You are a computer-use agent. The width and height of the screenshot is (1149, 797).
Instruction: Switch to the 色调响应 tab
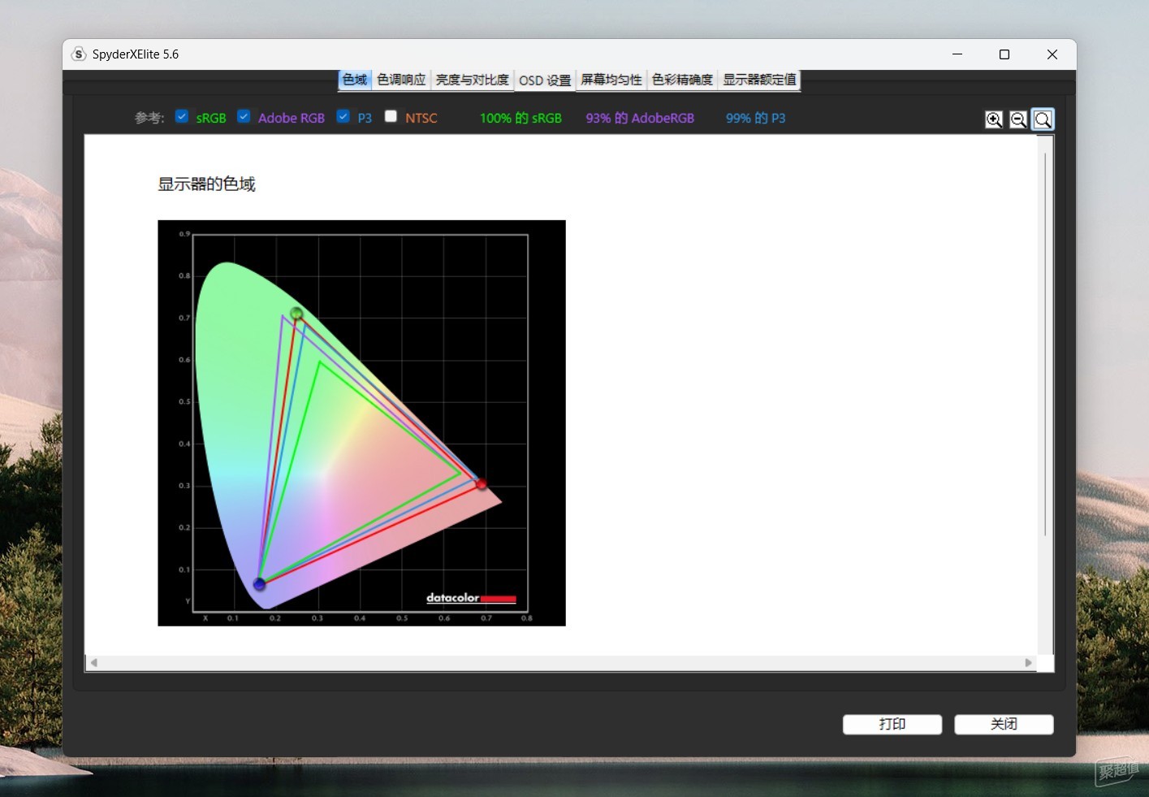[401, 80]
